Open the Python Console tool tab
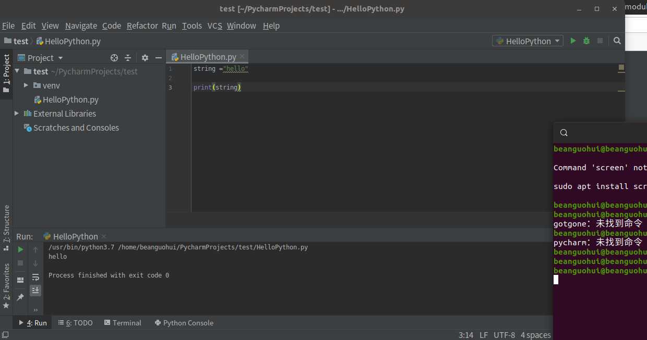647x340 pixels. [184, 323]
